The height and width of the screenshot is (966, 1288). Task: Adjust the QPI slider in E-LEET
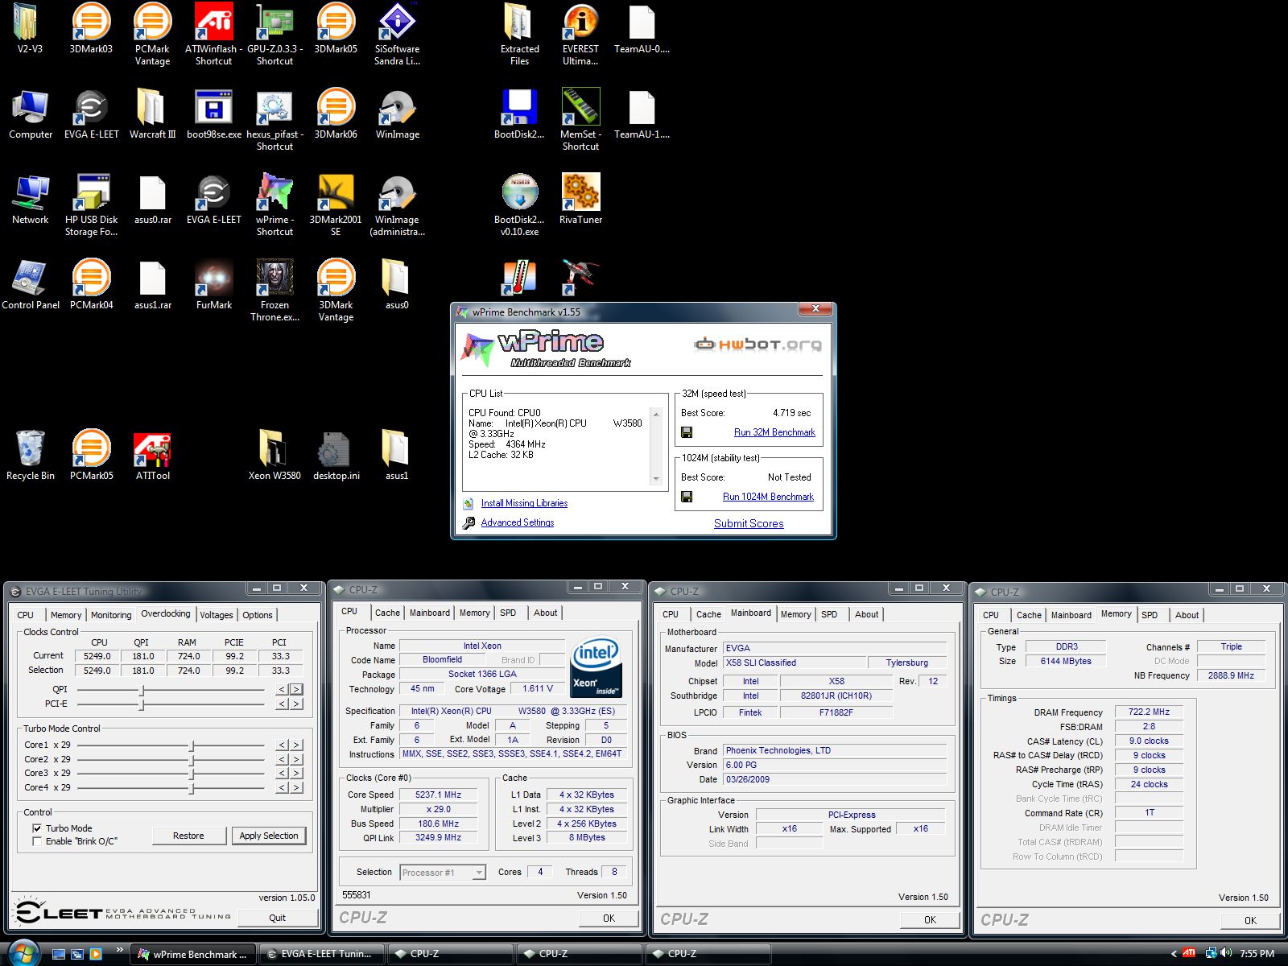coord(142,690)
